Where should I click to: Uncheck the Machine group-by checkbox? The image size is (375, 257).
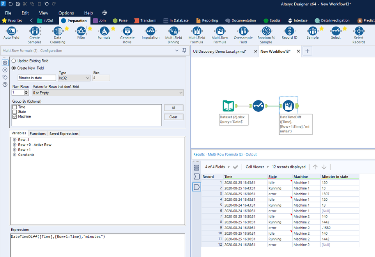point(15,116)
